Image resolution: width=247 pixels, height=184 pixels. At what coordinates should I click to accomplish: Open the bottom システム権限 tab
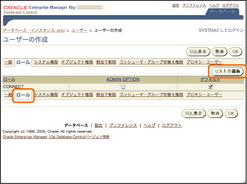click(x=46, y=94)
